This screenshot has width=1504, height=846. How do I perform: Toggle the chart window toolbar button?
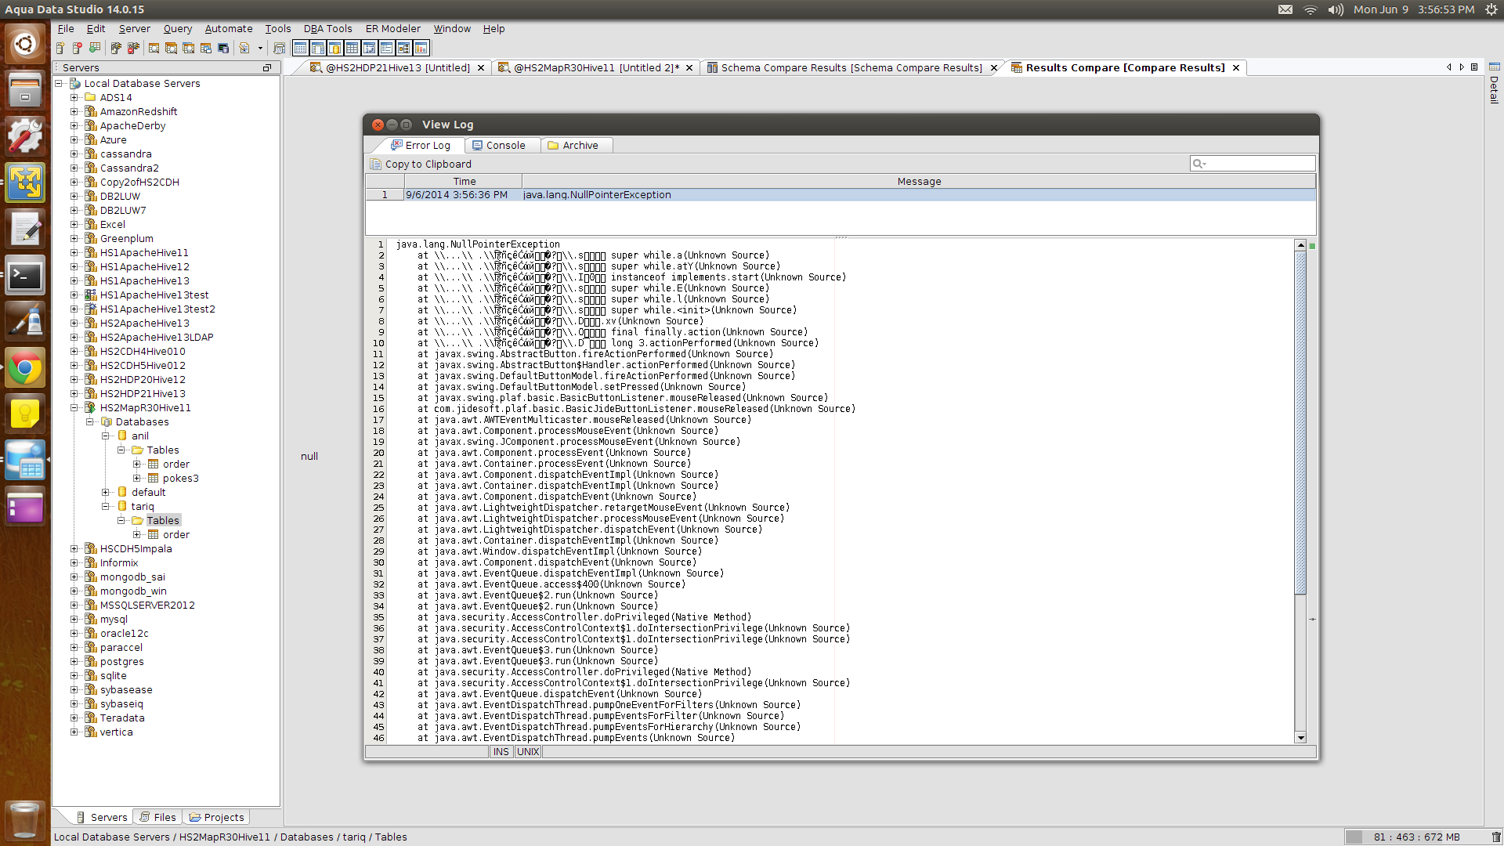(x=421, y=49)
